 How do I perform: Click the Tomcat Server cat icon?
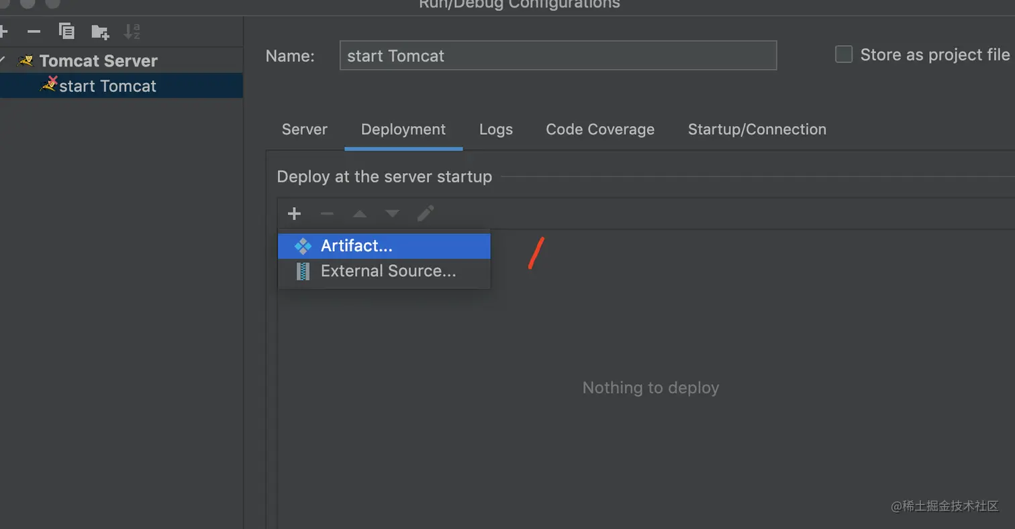click(x=26, y=61)
